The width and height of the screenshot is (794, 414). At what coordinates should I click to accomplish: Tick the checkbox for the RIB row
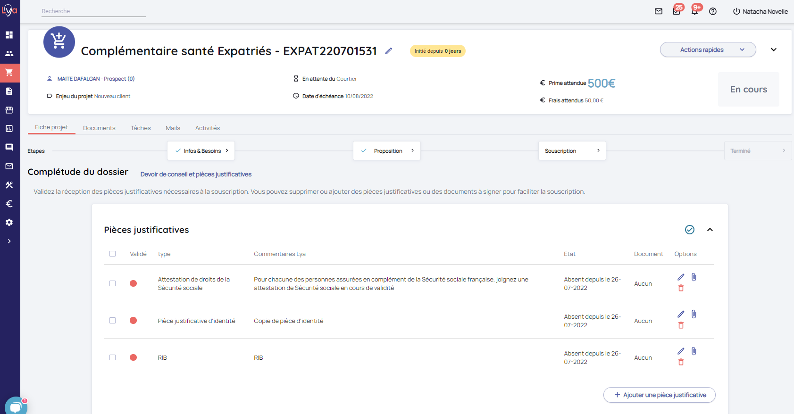pyautogui.click(x=112, y=357)
